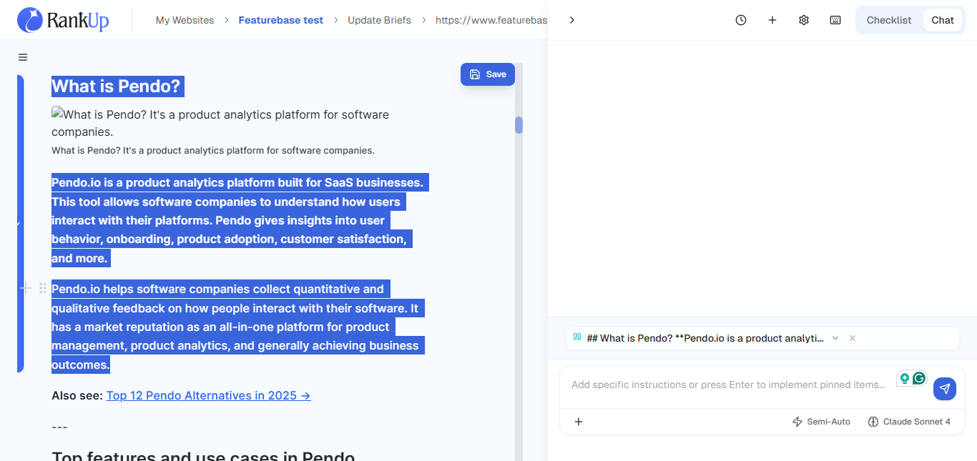Click the editor vertical scrollbar thumb
This screenshot has width=977, height=461.
[x=519, y=125]
